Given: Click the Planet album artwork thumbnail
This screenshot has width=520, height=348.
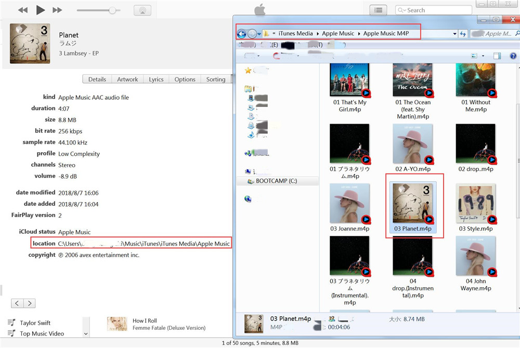Looking at the screenshot, I should point(30,44).
